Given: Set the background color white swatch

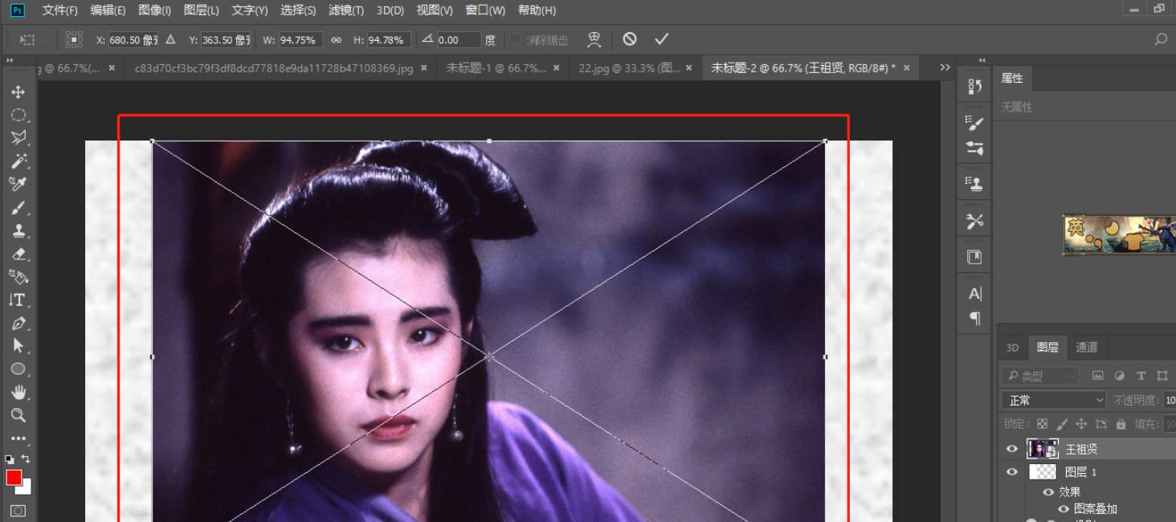Looking at the screenshot, I should pyautogui.click(x=27, y=488).
